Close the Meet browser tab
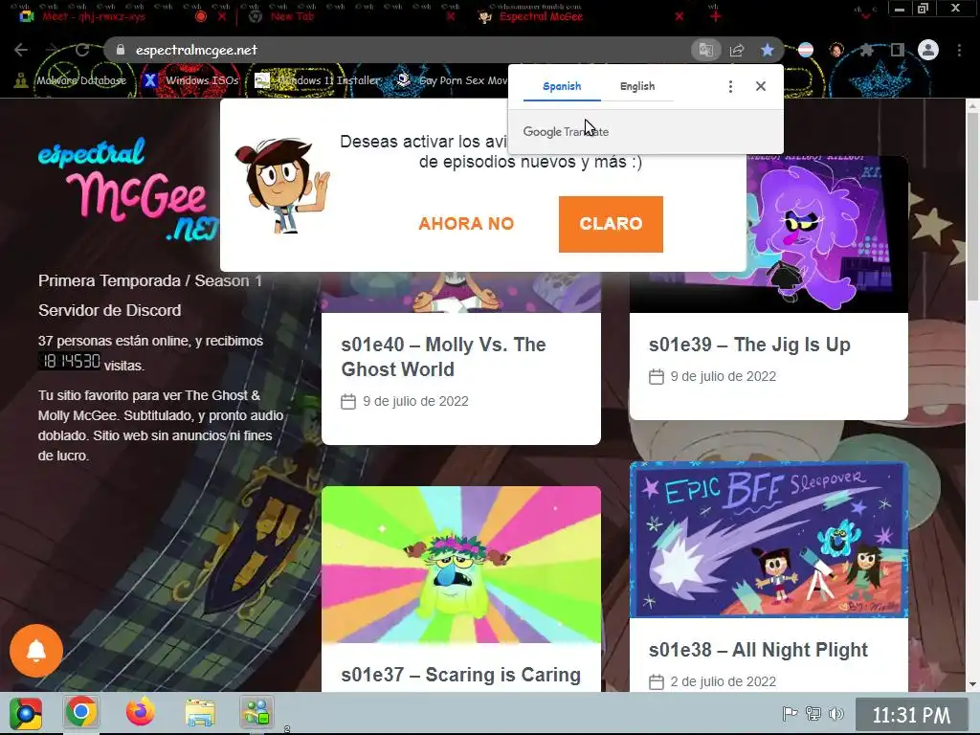This screenshot has width=980, height=735. pyautogui.click(x=221, y=16)
